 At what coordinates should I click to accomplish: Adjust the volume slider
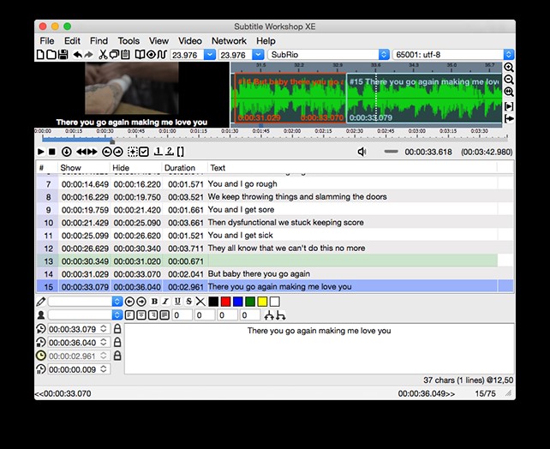tap(391, 152)
